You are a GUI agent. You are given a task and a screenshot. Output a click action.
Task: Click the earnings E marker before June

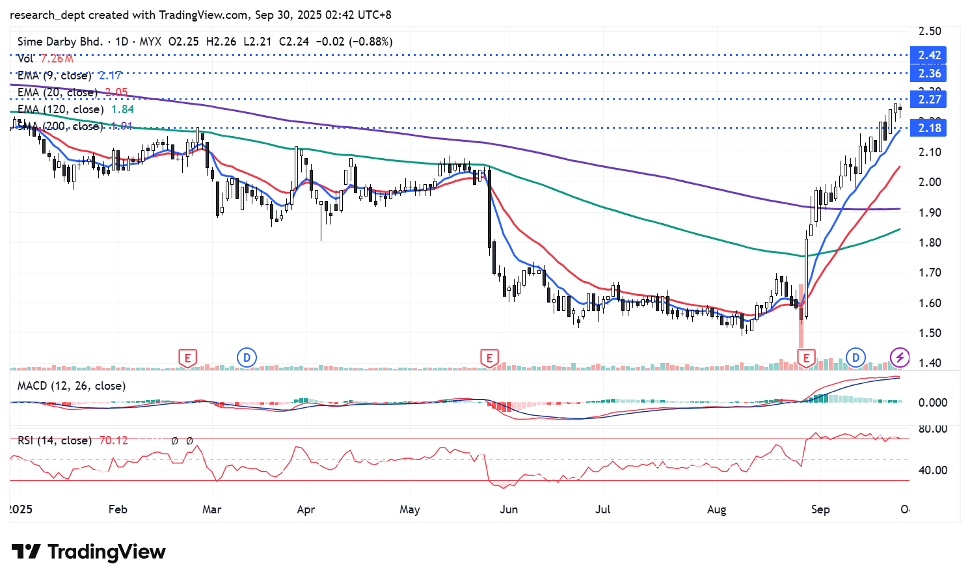pyautogui.click(x=489, y=358)
